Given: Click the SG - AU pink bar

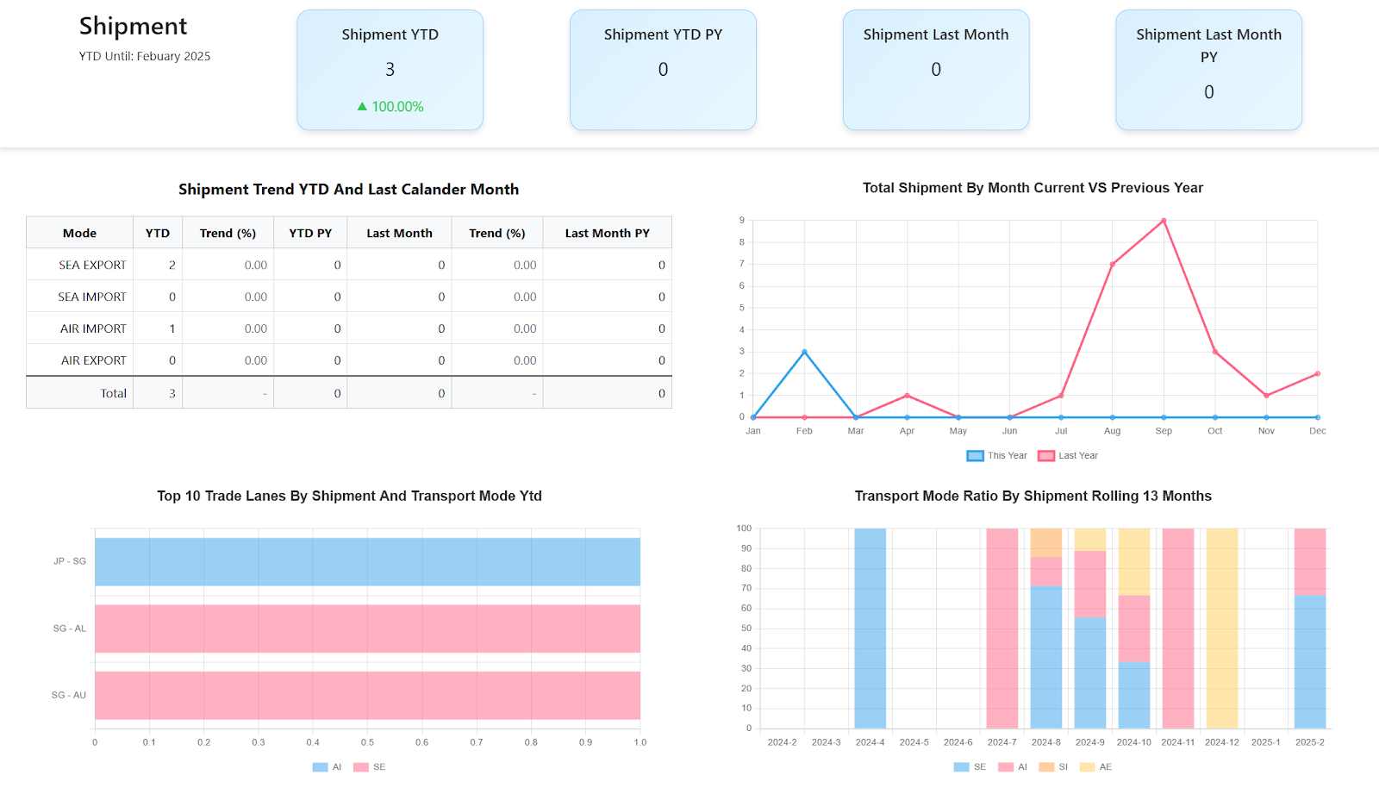Looking at the screenshot, I should click(x=367, y=695).
